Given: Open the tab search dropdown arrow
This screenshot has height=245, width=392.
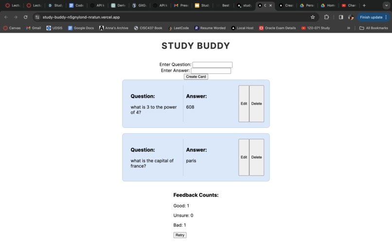Looking at the screenshot, I should pyautogui.click(x=386, y=5).
